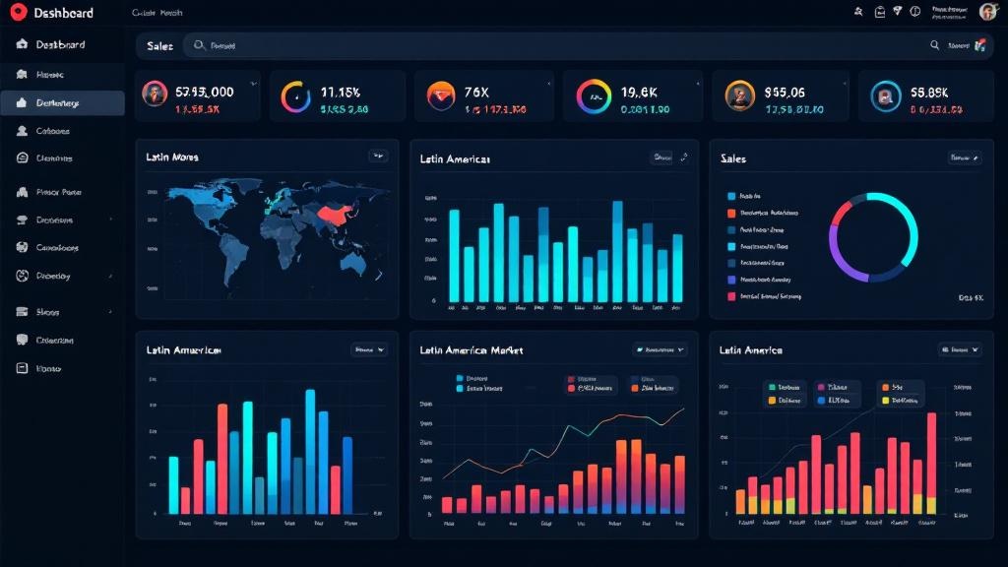Click the home icon in the sidebar
Viewport: 1008px width, 567px height.
22,45
